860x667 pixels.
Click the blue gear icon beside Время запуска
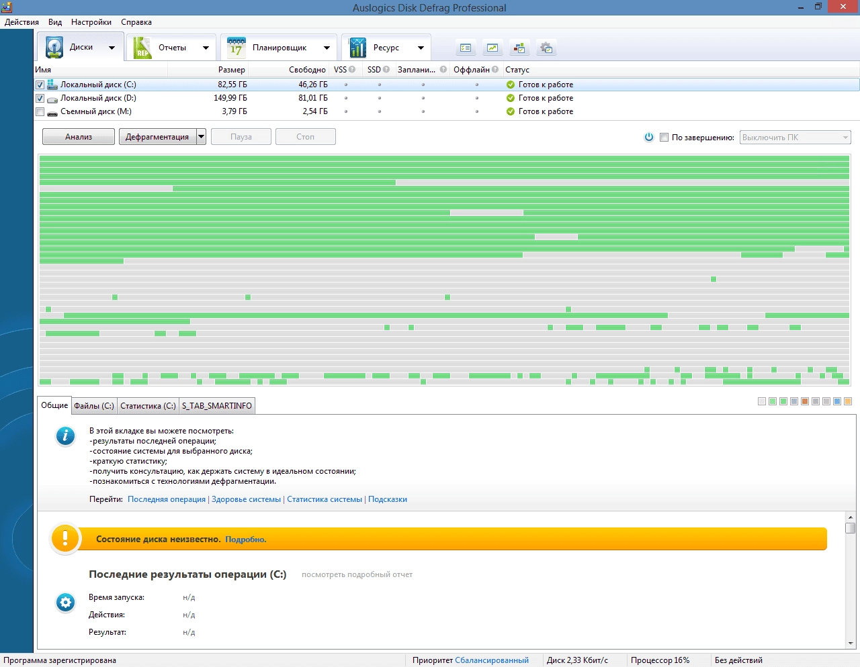(65, 603)
